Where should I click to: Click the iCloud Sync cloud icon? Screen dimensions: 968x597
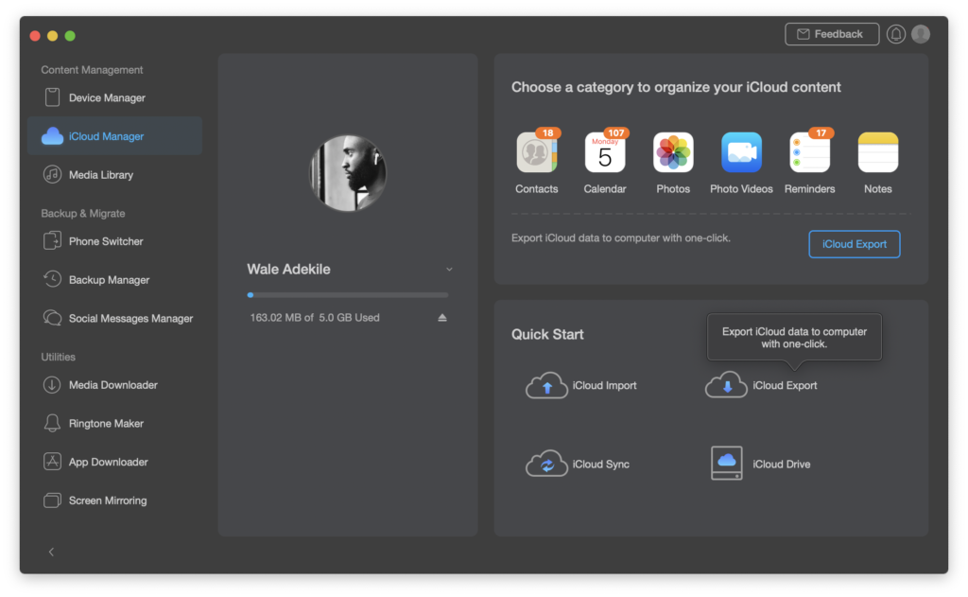(x=546, y=464)
